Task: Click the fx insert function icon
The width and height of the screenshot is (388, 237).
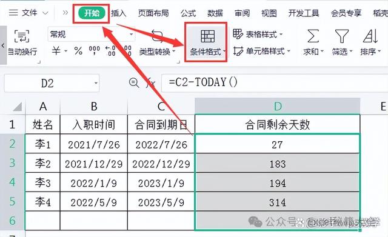Action: point(150,83)
